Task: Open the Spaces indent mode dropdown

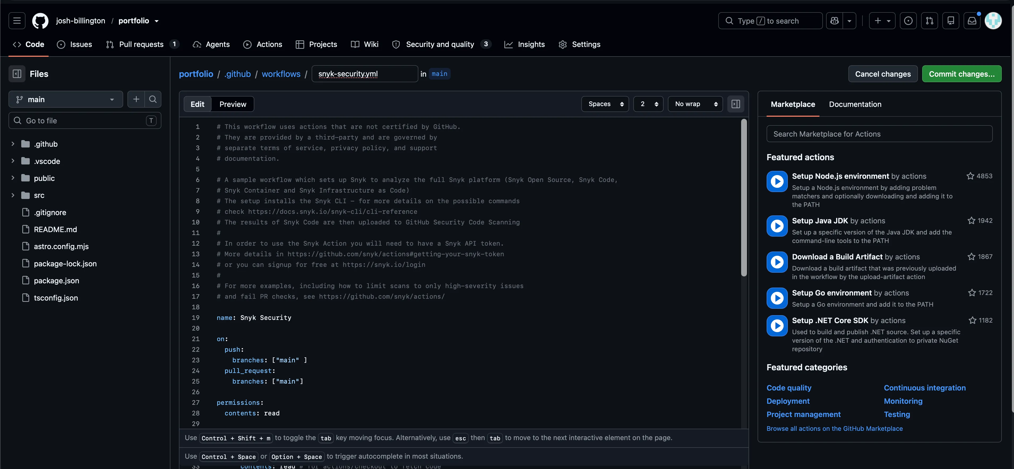Action: [605, 104]
